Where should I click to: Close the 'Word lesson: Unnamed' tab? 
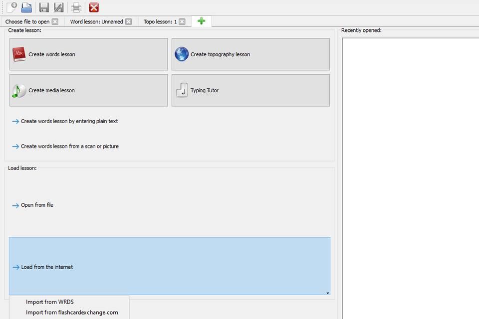point(128,21)
